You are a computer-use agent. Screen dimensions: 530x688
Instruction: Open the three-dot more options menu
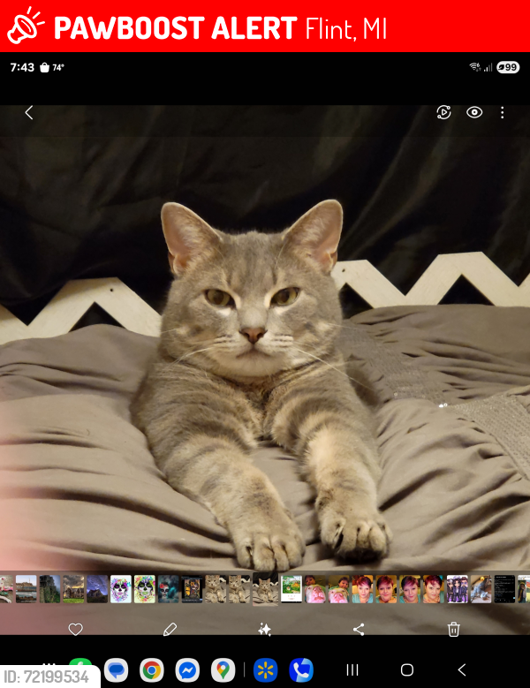[x=503, y=113]
